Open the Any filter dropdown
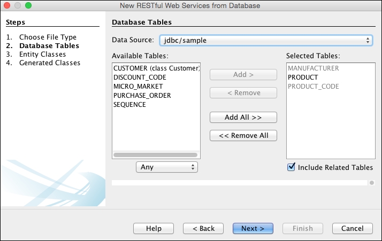The width and height of the screenshot is (382, 241). point(167,167)
